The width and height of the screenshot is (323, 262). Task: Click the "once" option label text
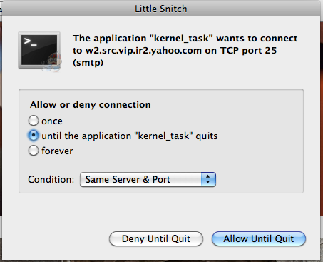coord(52,121)
